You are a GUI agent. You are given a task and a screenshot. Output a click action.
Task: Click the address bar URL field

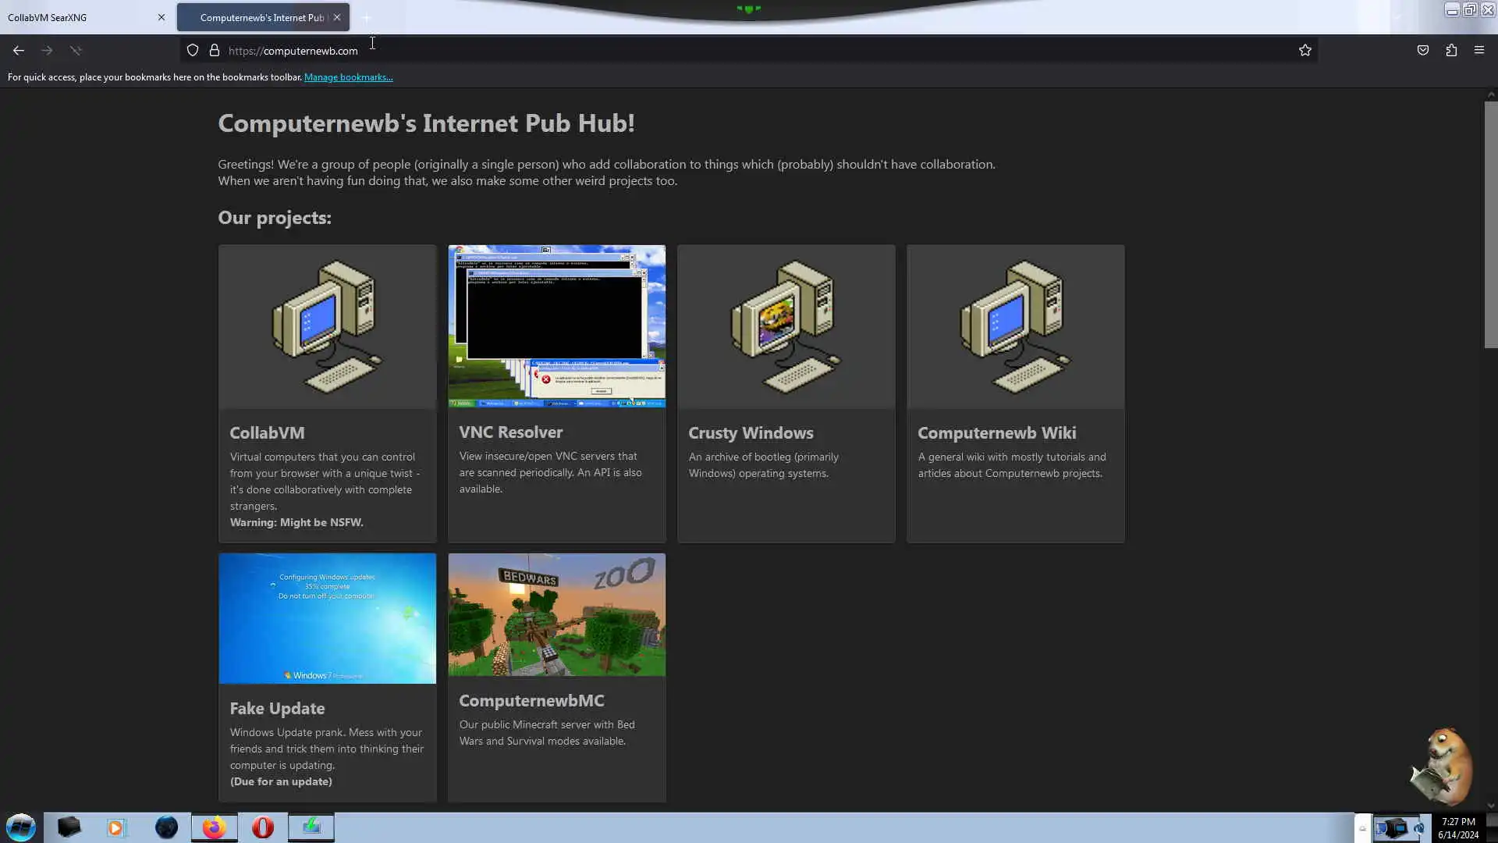tap(702, 51)
